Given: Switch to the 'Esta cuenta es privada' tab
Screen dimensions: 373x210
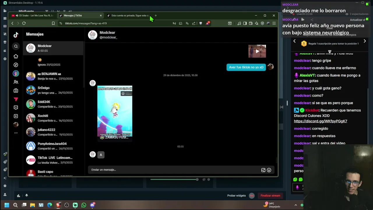Looking at the screenshot, I should click(129, 15).
